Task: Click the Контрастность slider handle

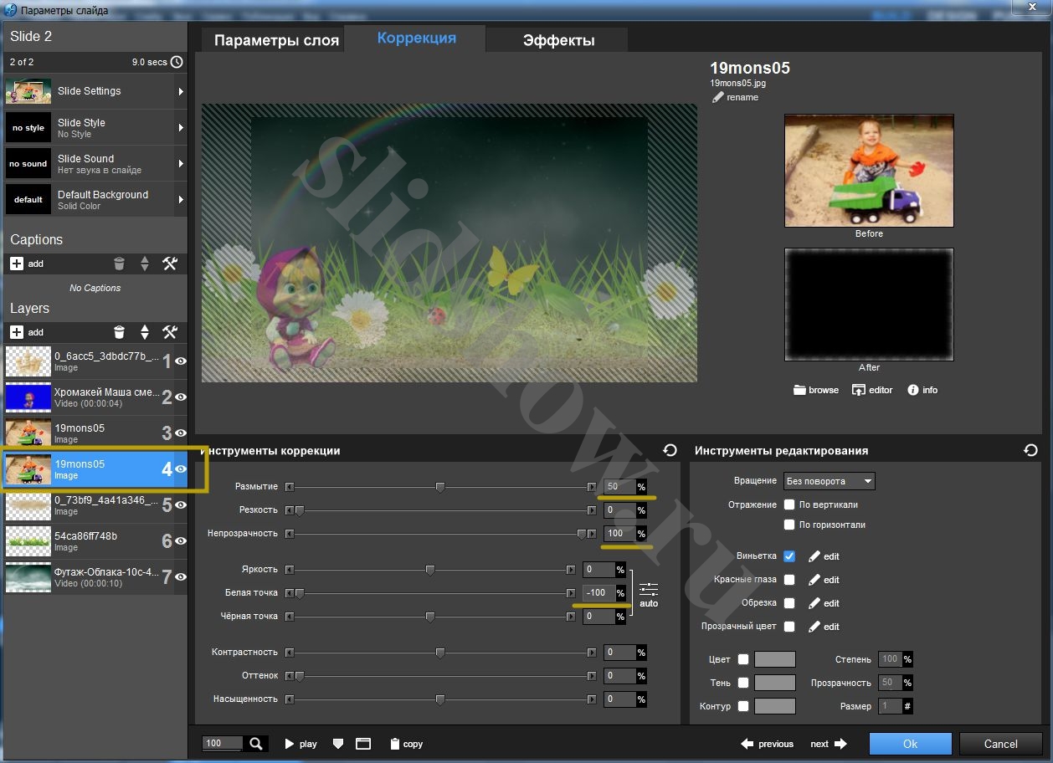Action: pos(440,653)
